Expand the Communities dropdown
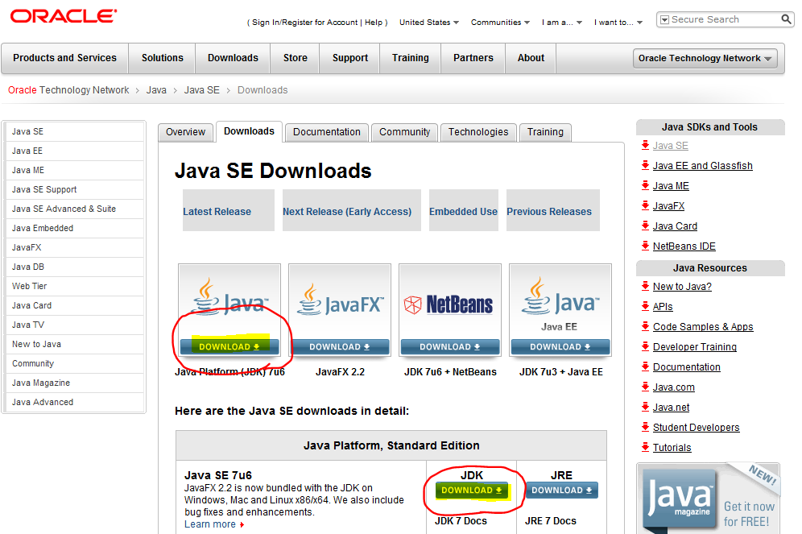The height and width of the screenshot is (534, 802). point(500,23)
